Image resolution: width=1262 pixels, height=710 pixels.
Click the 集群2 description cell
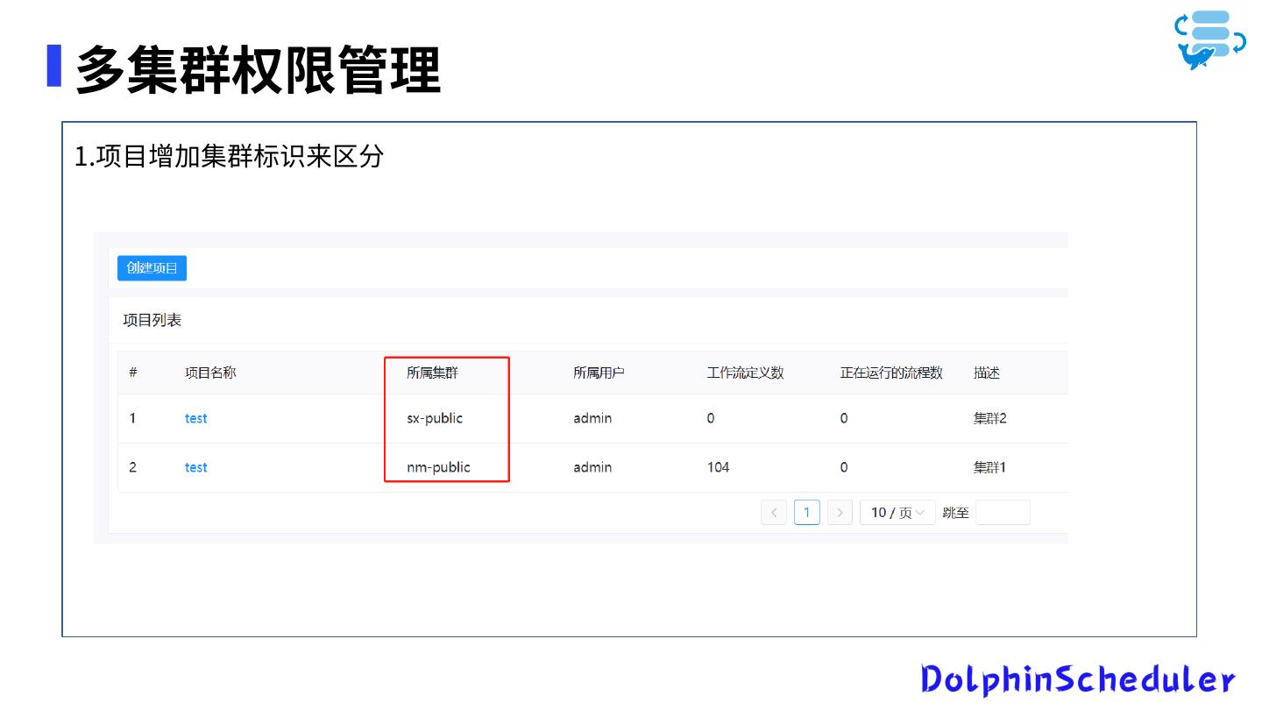click(989, 419)
